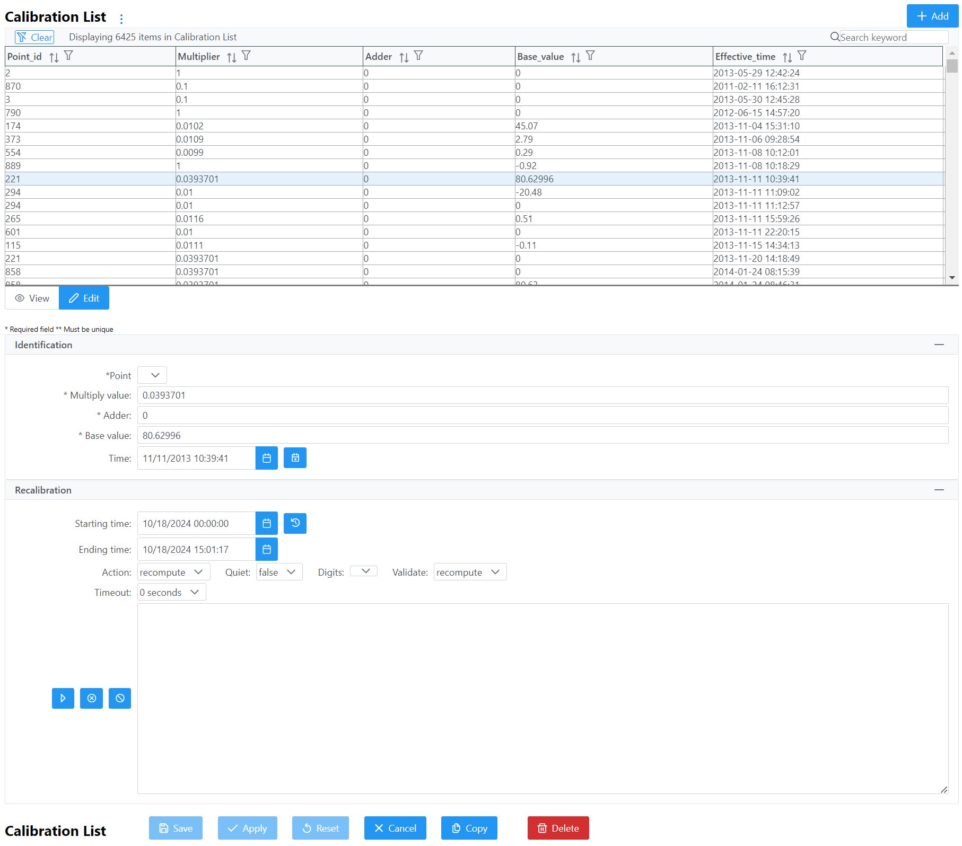This screenshot has width=962, height=846.
Task: Click the three-dot menu beside Calibration List title
Action: point(121,19)
